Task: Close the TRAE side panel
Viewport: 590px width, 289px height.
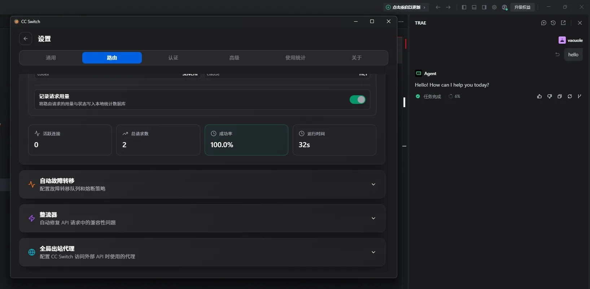Action: click(x=580, y=23)
